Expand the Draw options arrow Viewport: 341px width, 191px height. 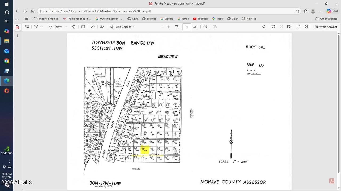(x=66, y=27)
